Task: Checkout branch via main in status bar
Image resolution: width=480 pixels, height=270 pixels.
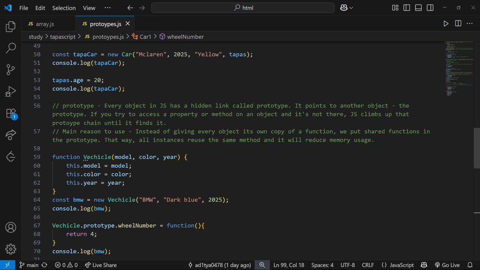Action: pyautogui.click(x=29, y=265)
